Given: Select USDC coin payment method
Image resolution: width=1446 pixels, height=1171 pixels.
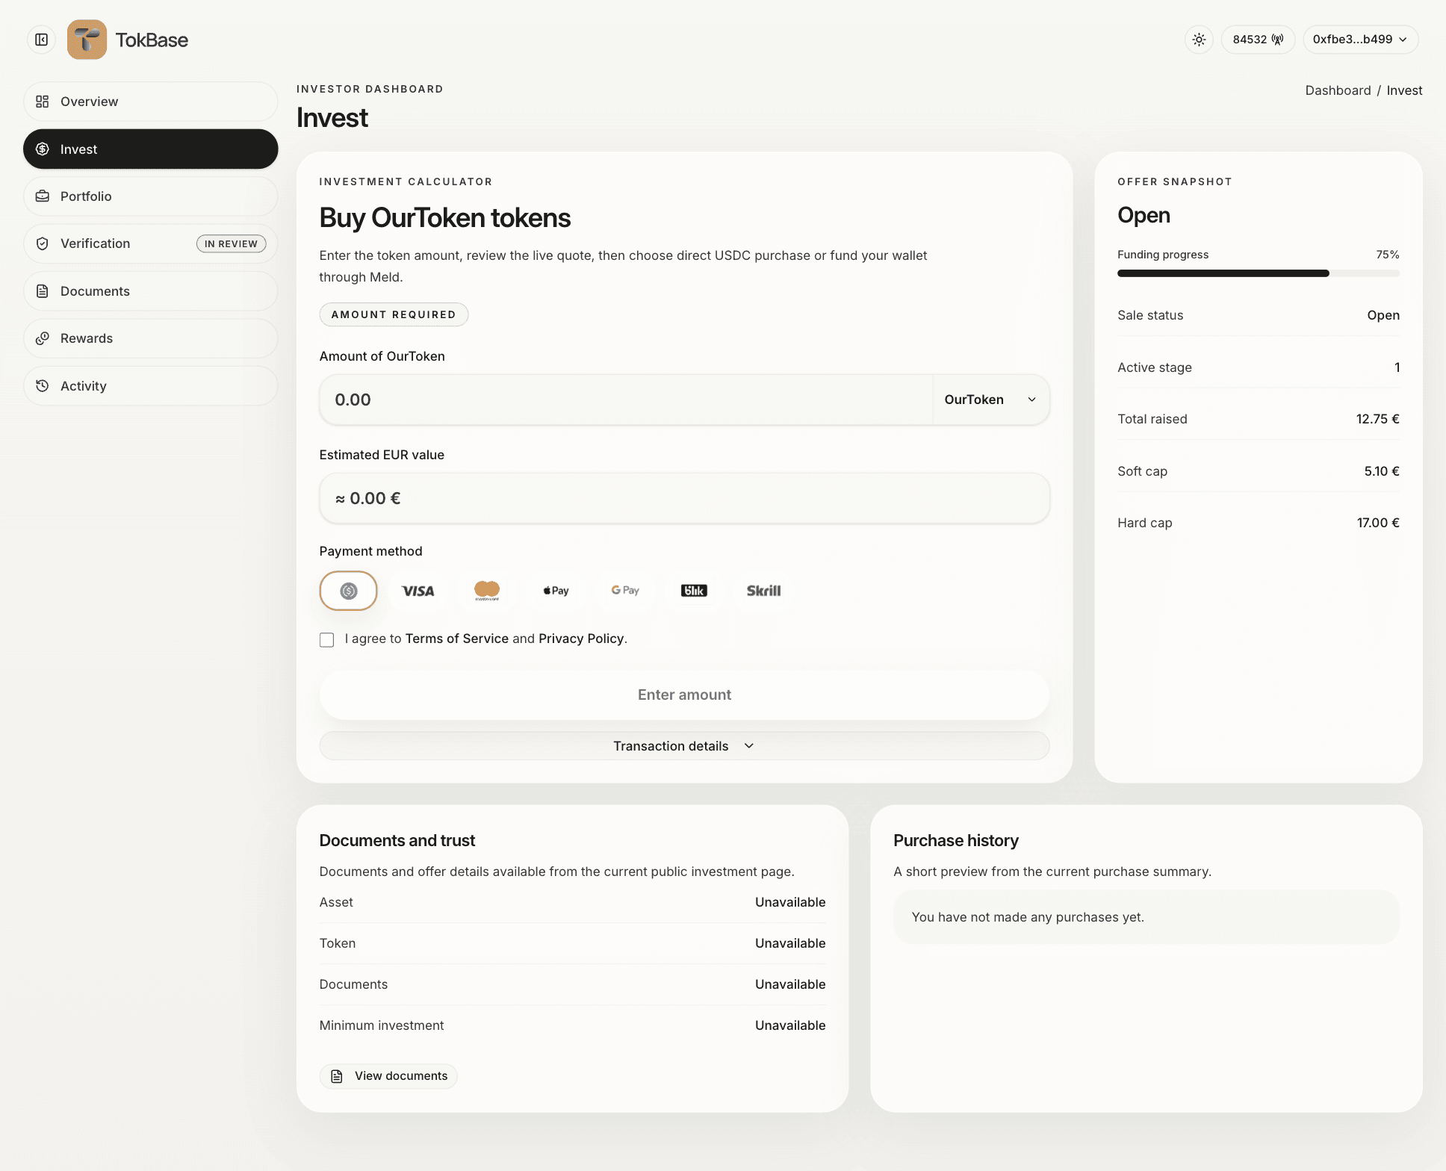Looking at the screenshot, I should (348, 591).
